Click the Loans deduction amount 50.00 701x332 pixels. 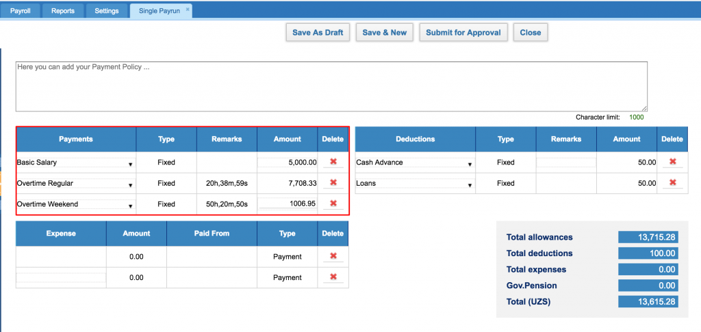tap(648, 183)
